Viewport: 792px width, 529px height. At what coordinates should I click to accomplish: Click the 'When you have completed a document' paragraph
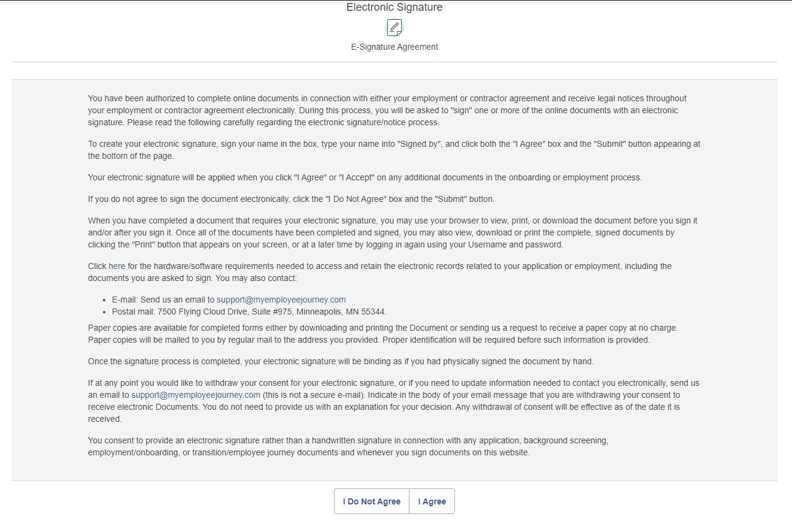coord(392,232)
